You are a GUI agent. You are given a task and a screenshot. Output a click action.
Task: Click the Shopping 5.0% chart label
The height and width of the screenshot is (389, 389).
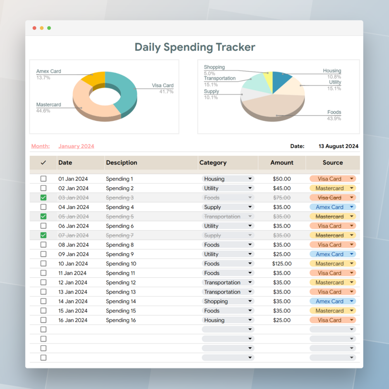pyautogui.click(x=214, y=70)
